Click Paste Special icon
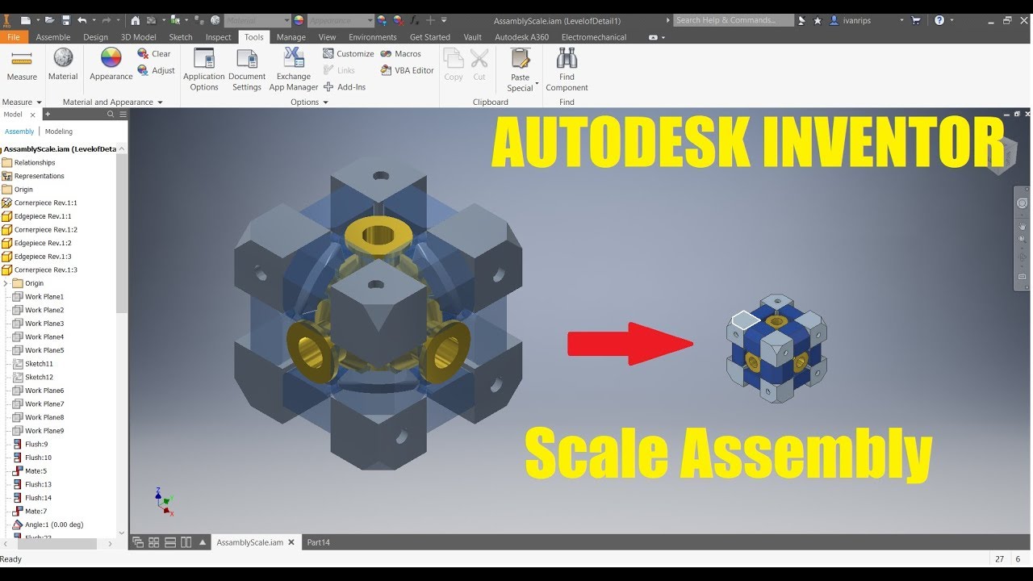The height and width of the screenshot is (581, 1033). 521,60
